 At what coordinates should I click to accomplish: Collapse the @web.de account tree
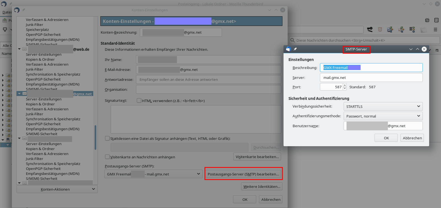(x=19, y=49)
